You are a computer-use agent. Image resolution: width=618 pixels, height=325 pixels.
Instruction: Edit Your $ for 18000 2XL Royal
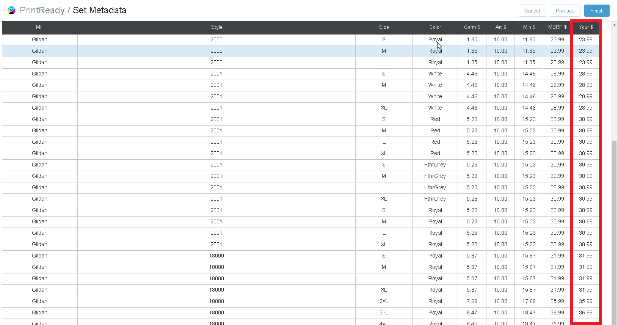coord(586,301)
